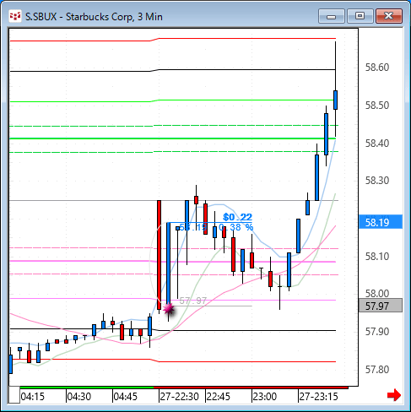411x412 pixels.
Task: Click the 22:45 time axis label
Action: [219, 397]
